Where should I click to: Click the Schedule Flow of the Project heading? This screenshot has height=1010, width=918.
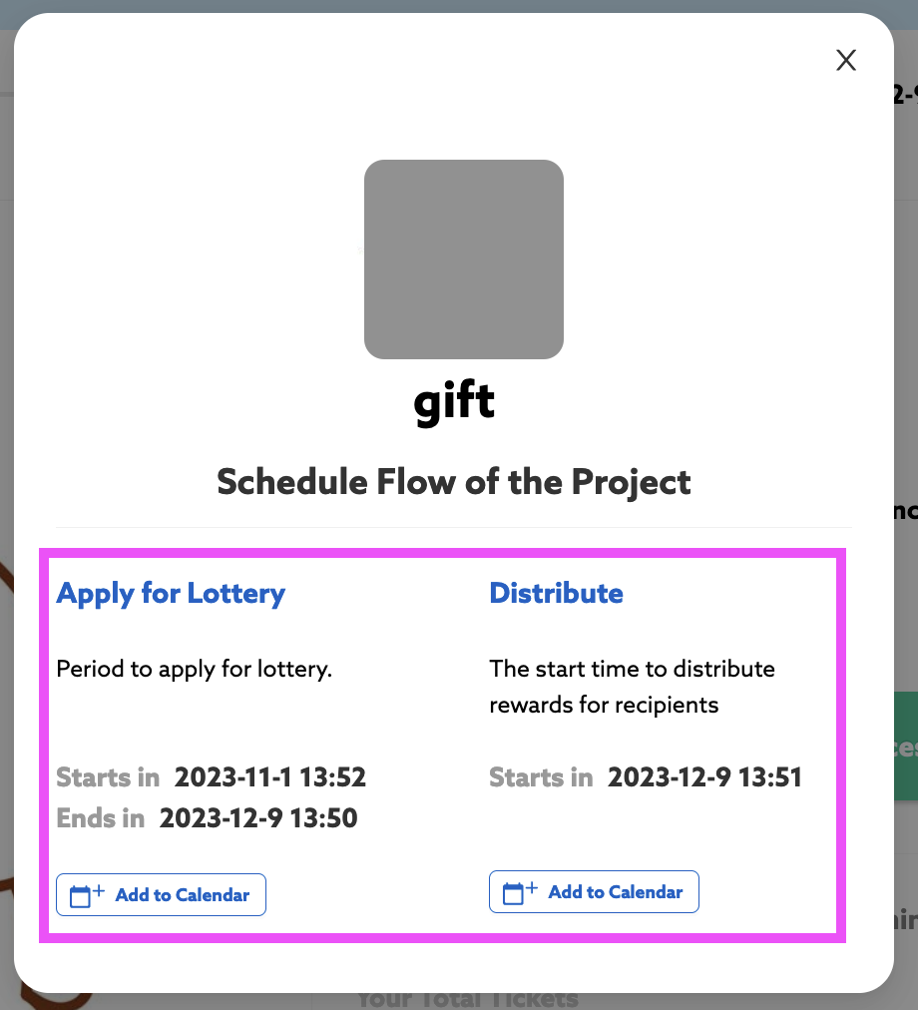coord(454,482)
